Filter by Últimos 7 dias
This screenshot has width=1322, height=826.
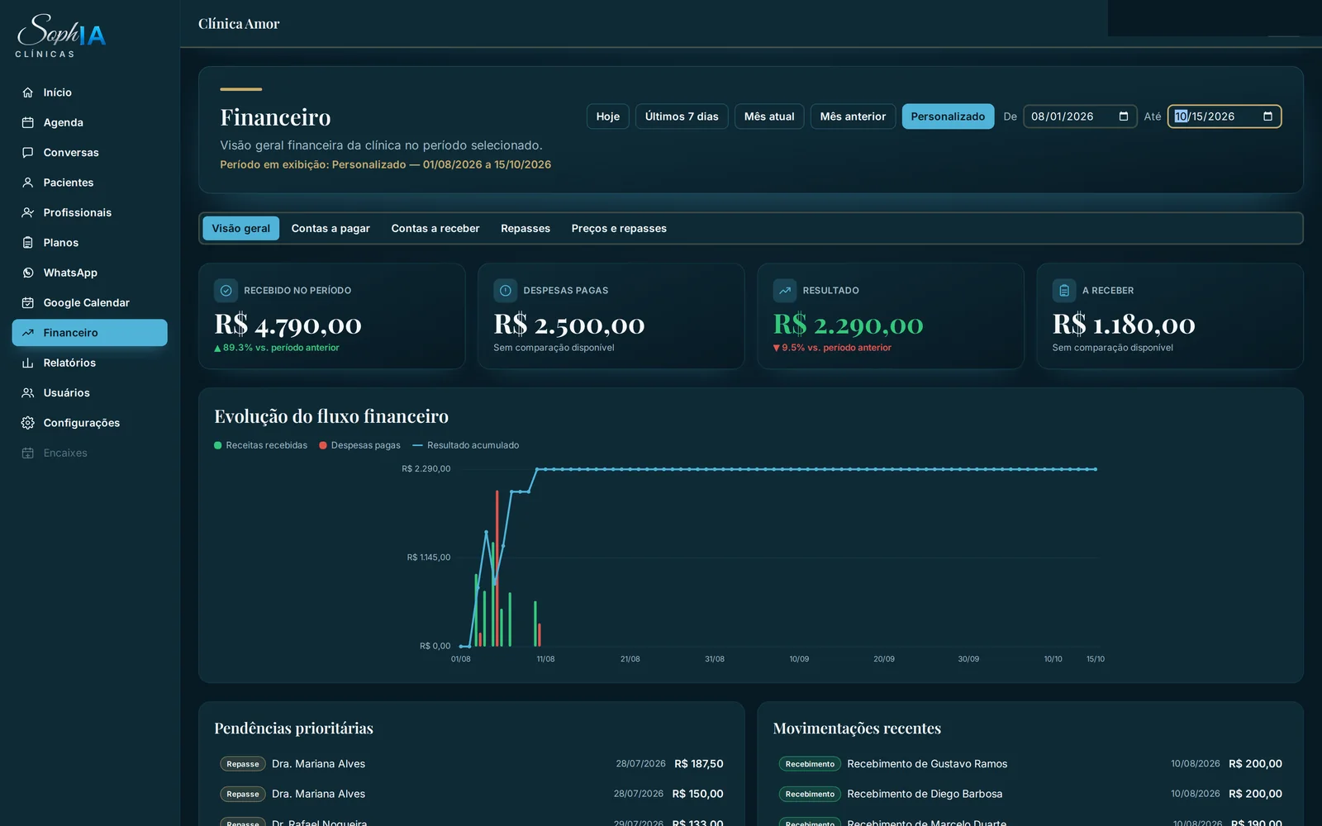pos(682,116)
